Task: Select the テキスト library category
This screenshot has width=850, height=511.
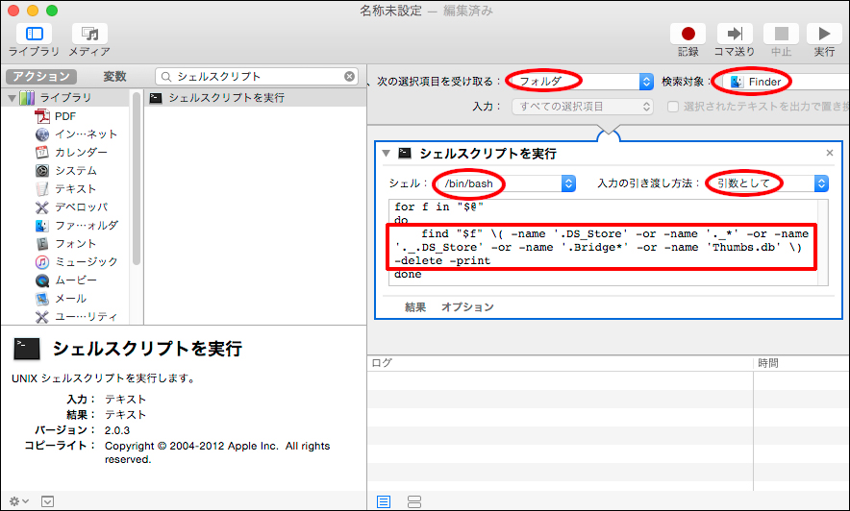Action: (66, 189)
